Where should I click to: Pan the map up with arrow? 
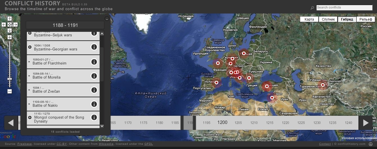click(x=10, y=19)
